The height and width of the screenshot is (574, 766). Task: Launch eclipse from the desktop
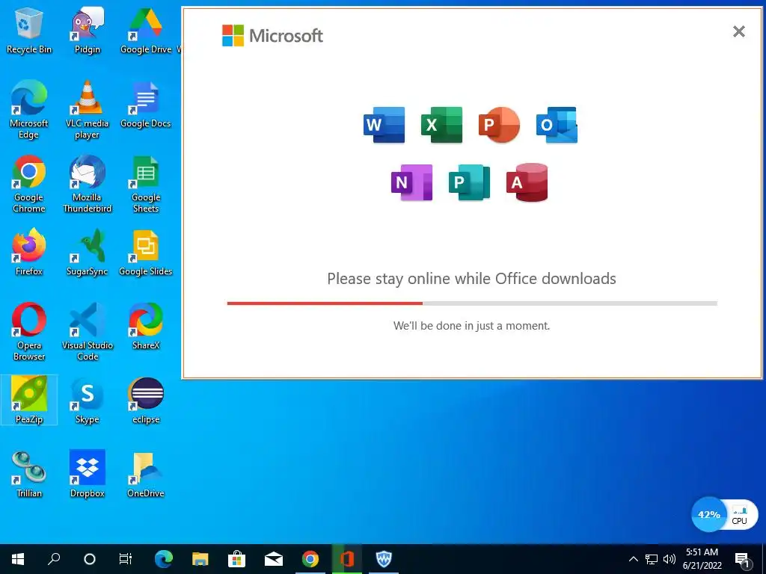coord(146,400)
